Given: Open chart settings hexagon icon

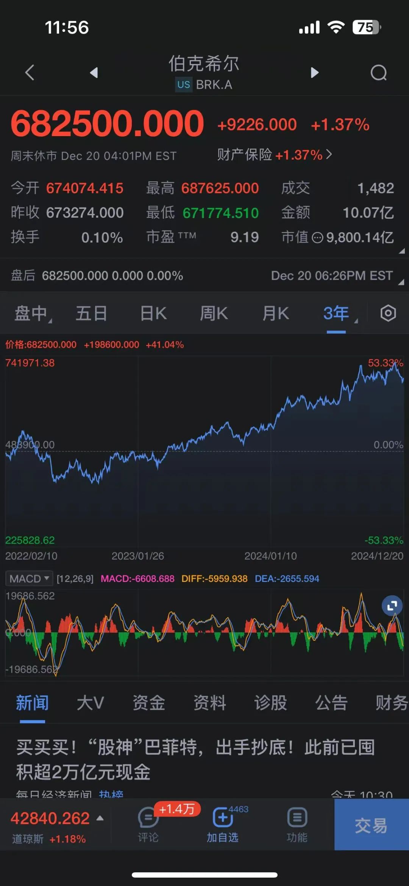Looking at the screenshot, I should coord(388,313).
